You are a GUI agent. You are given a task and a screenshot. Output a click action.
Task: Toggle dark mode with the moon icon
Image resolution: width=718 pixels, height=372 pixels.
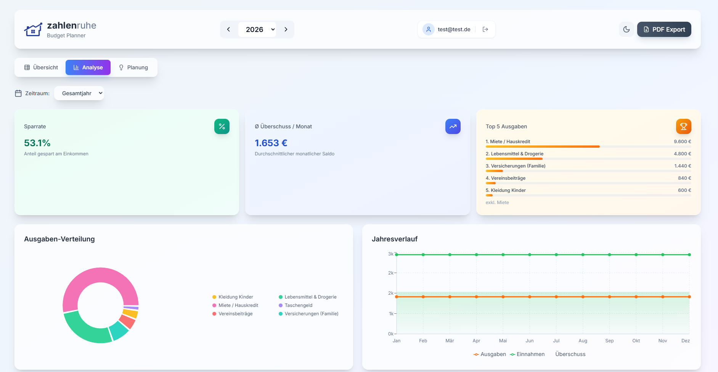click(626, 29)
